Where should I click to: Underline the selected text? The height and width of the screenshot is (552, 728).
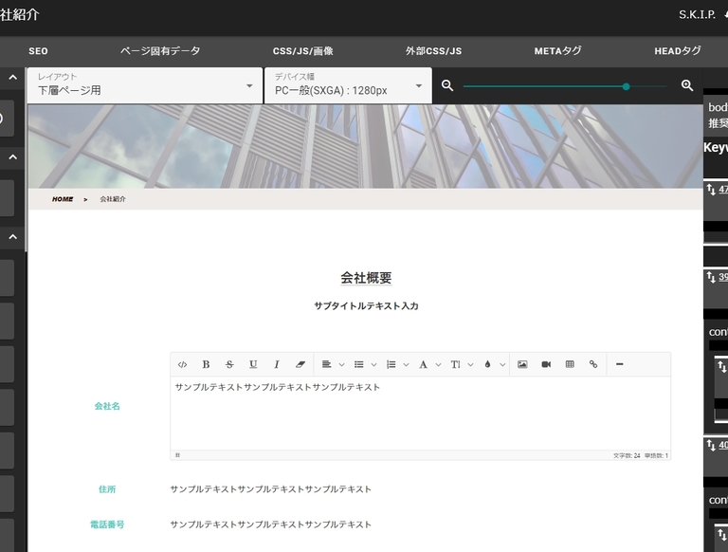[x=253, y=364]
